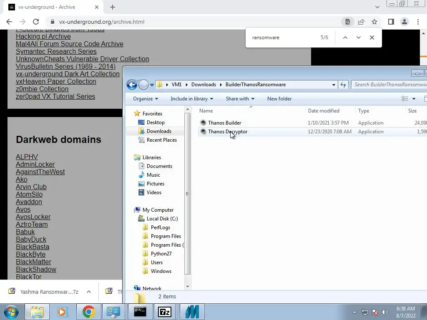Open Chrome's tab search chevron
Screen dimensions: 427x320
[377, 7]
